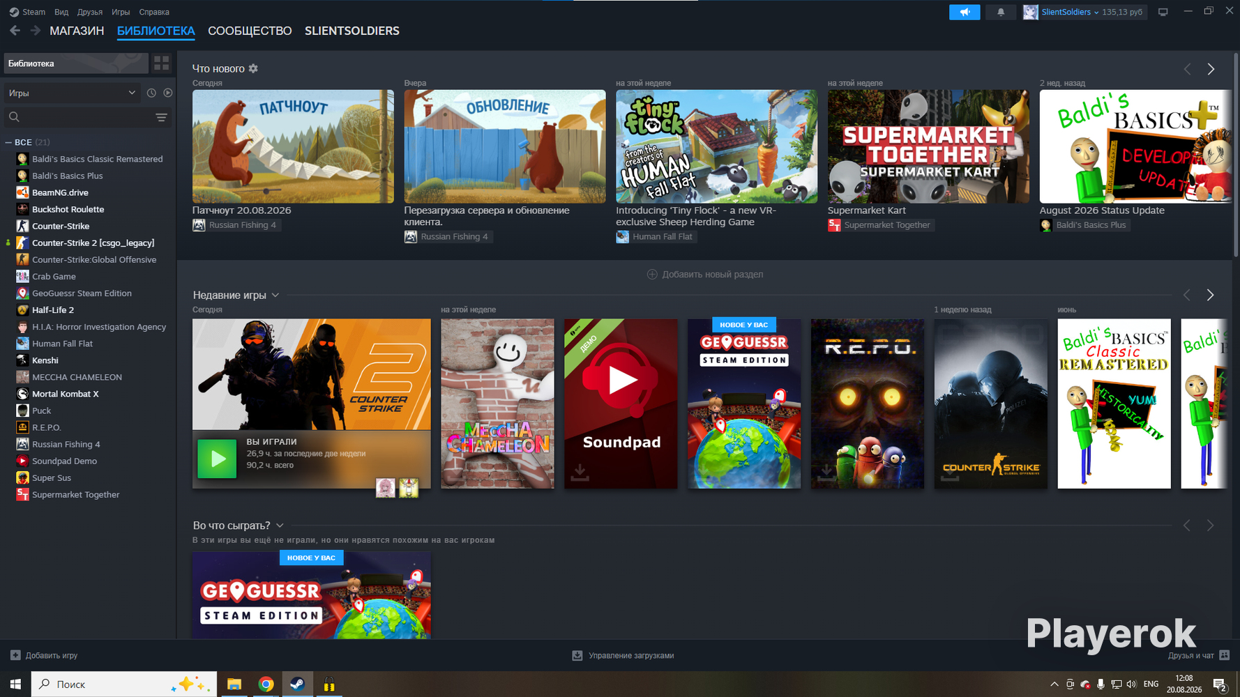Open the R.E.P.O. game cover
Image resolution: width=1240 pixels, height=697 pixels.
(868, 404)
